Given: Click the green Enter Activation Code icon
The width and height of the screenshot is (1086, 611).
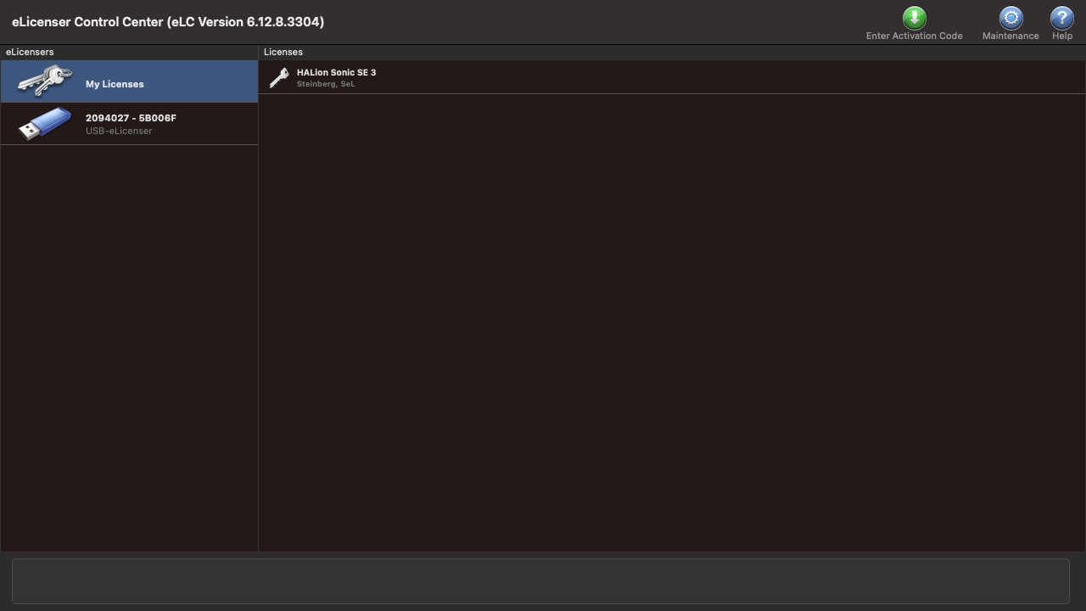Looking at the screenshot, I should coord(914,18).
